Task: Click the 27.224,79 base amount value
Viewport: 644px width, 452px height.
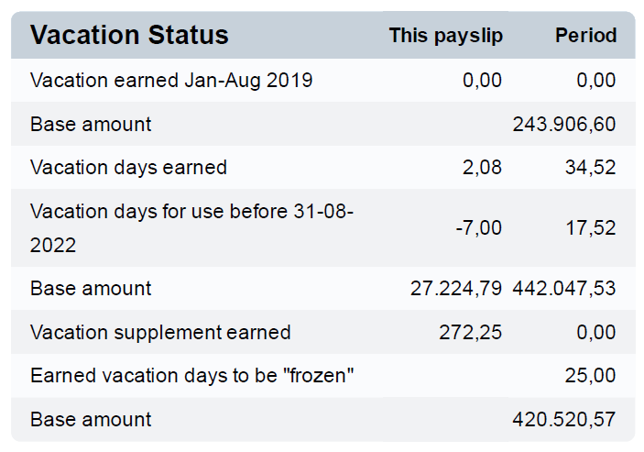Action: click(456, 289)
